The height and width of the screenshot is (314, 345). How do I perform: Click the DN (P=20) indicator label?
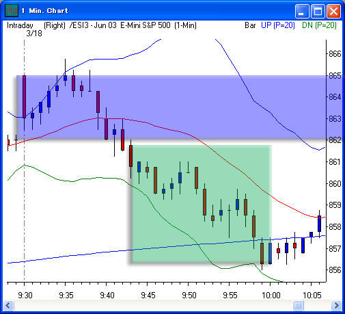[x=319, y=25]
